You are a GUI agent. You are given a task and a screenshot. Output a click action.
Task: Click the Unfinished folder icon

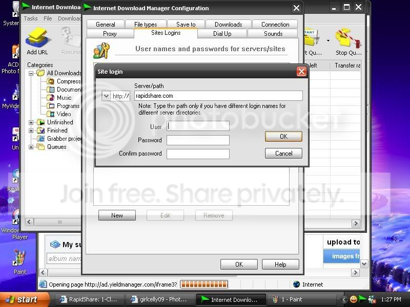tap(41, 122)
